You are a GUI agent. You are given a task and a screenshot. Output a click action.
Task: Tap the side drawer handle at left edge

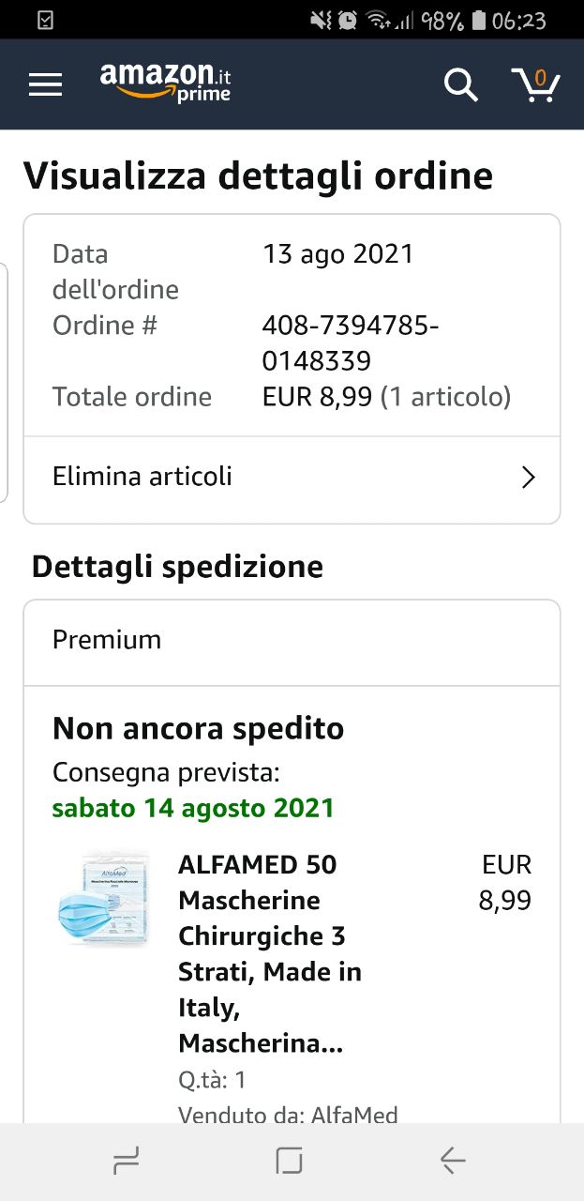point(4,382)
